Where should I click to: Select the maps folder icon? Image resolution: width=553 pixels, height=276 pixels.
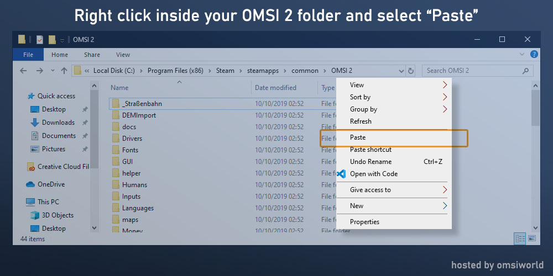pyautogui.click(x=116, y=220)
